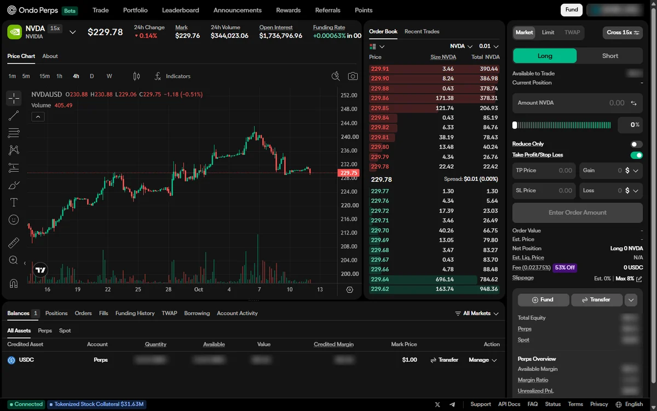Switch to the Recent Trades tab

(422, 32)
